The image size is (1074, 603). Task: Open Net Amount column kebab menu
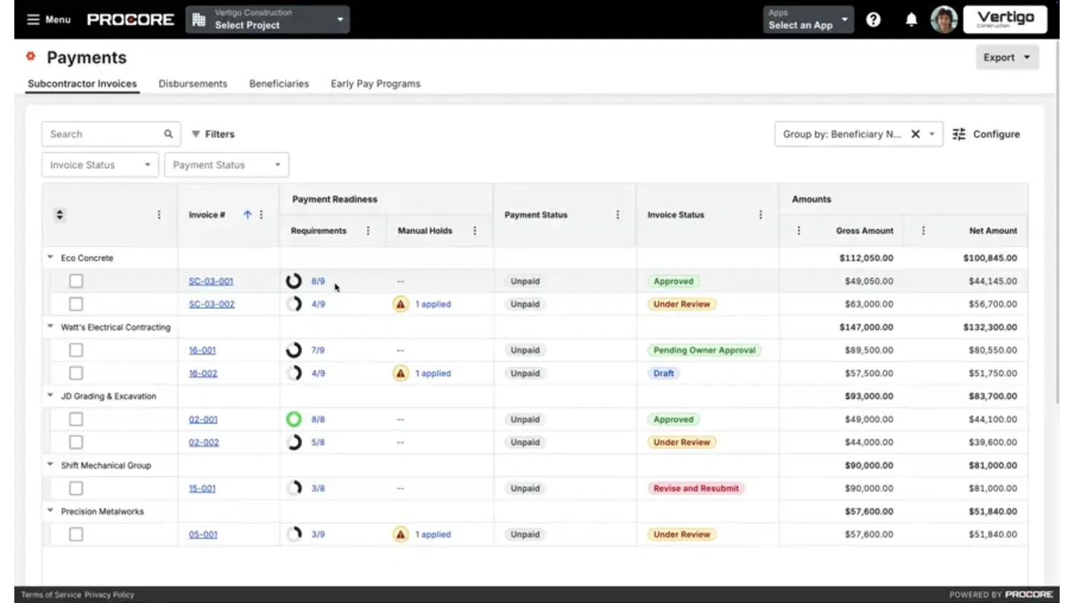(923, 230)
